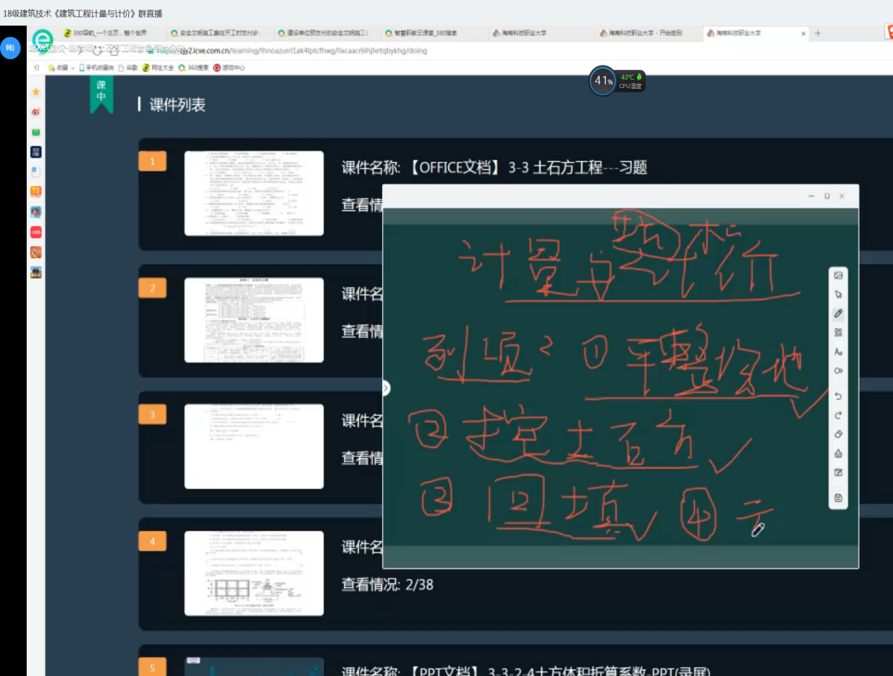Open the green mail icon in browser sidebar
This screenshot has width=893, height=676.
tap(36, 132)
